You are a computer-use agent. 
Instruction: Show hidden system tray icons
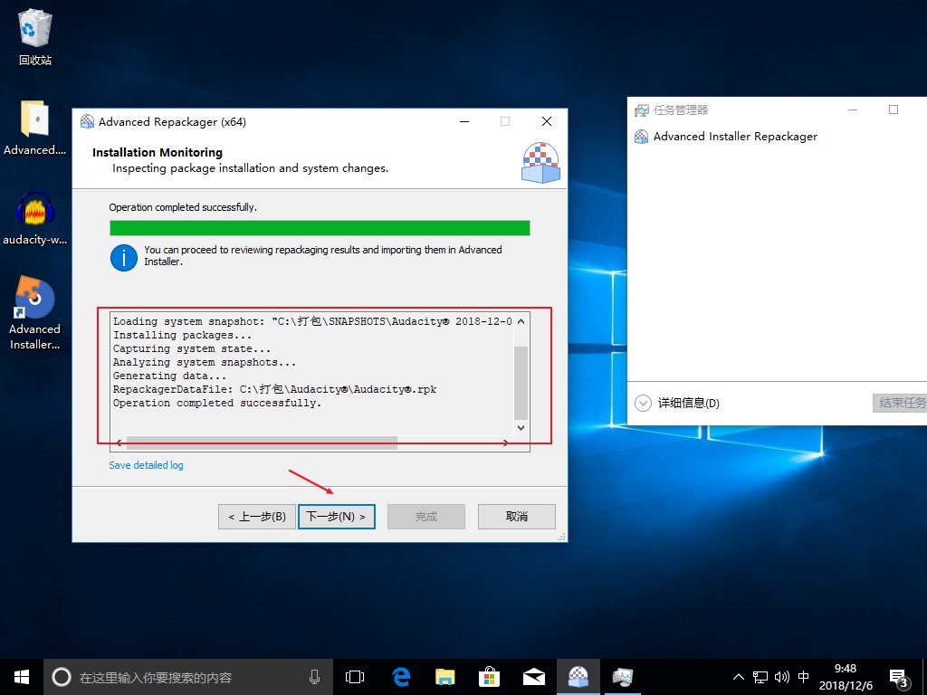pyautogui.click(x=739, y=677)
